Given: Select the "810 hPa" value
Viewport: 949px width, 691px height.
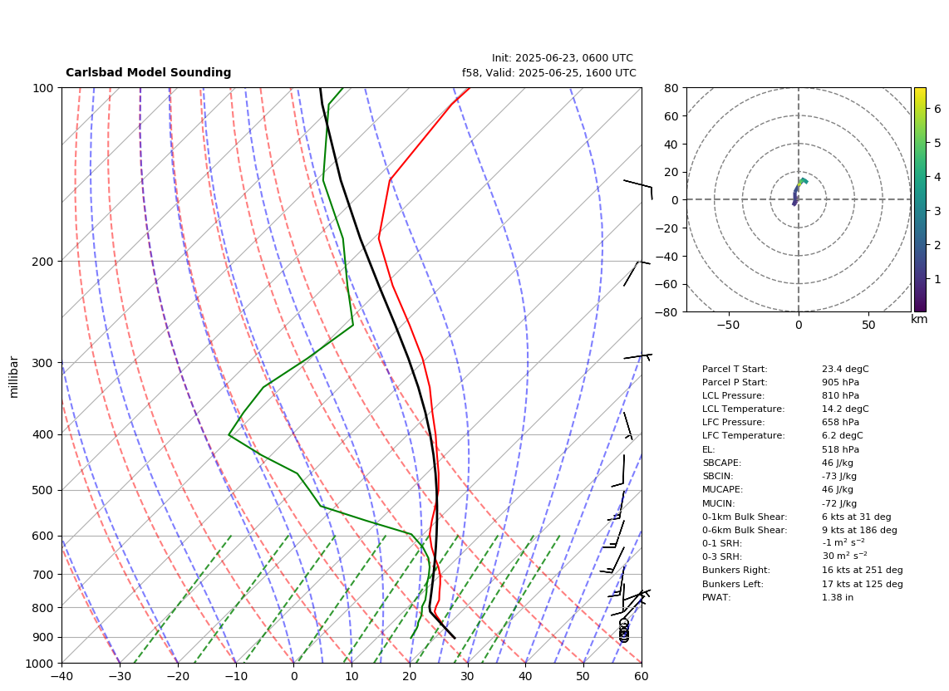Looking at the screenshot, I should [841, 395].
